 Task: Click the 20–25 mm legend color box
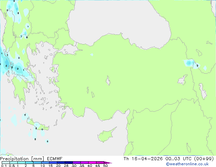(61, 163)
